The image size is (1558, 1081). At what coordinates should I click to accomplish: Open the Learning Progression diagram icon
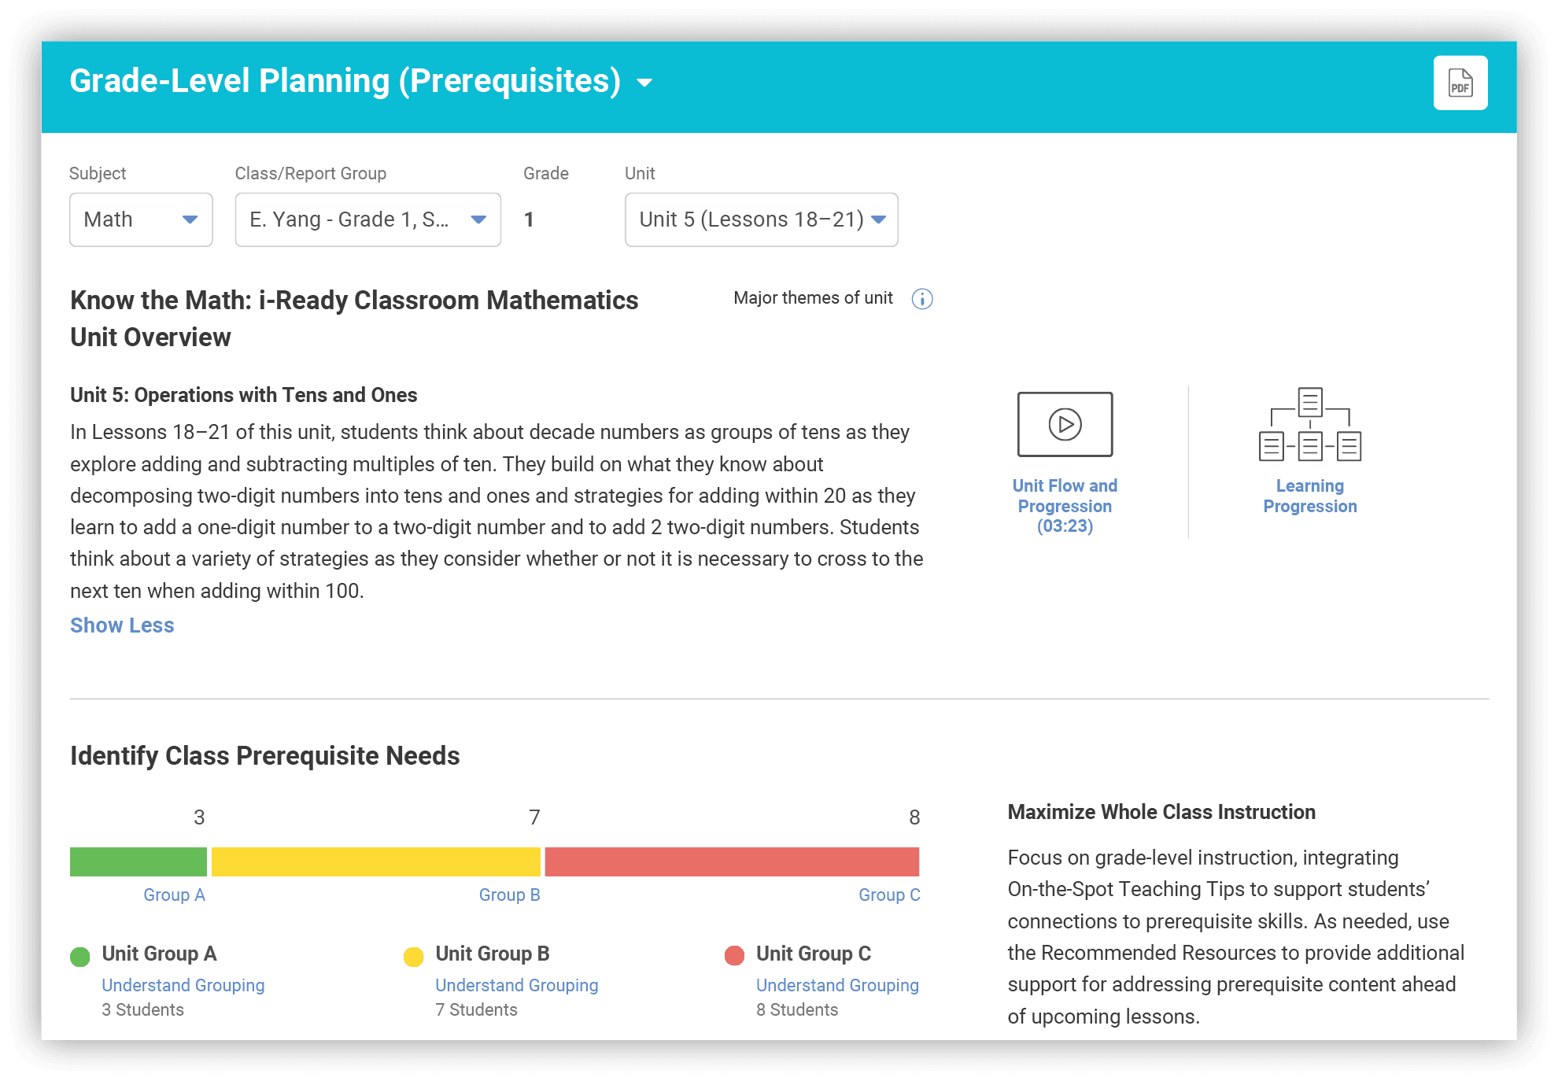click(1310, 424)
